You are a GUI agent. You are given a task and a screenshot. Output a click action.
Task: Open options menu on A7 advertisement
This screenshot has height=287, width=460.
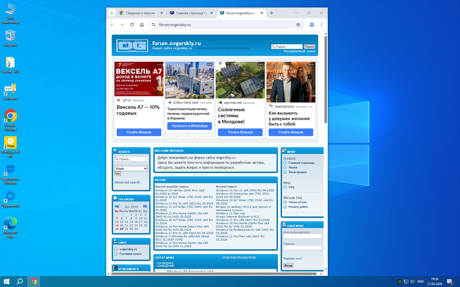(x=159, y=65)
